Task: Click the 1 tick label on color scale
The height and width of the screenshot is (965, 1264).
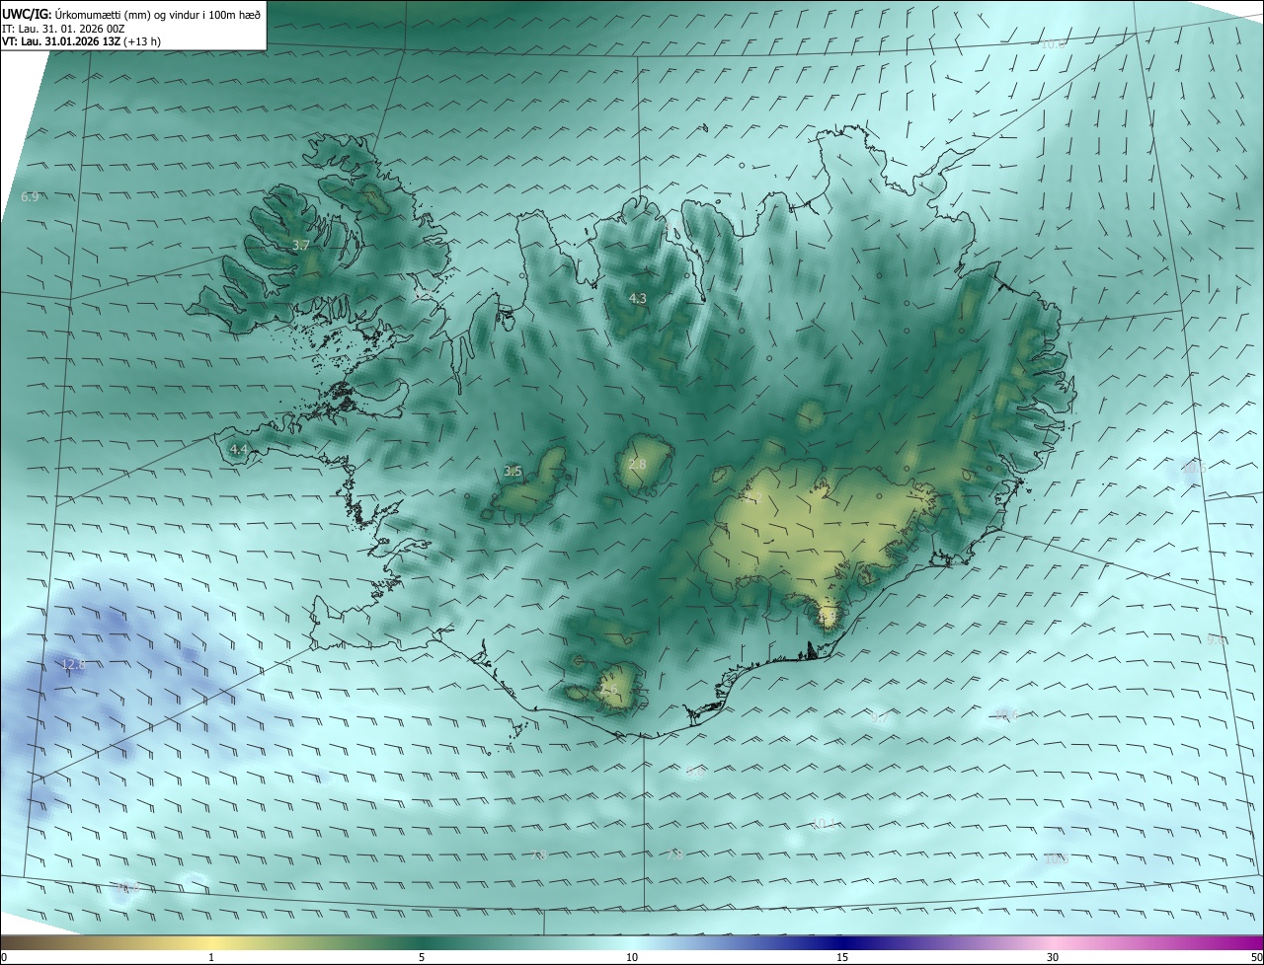Action: (x=211, y=957)
